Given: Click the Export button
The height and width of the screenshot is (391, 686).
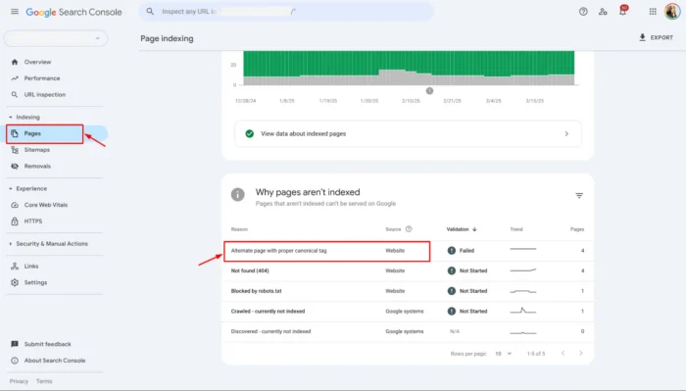Looking at the screenshot, I should [656, 37].
